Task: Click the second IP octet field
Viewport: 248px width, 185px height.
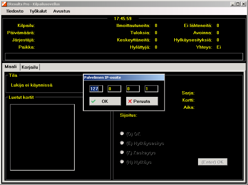Action: click(114, 89)
